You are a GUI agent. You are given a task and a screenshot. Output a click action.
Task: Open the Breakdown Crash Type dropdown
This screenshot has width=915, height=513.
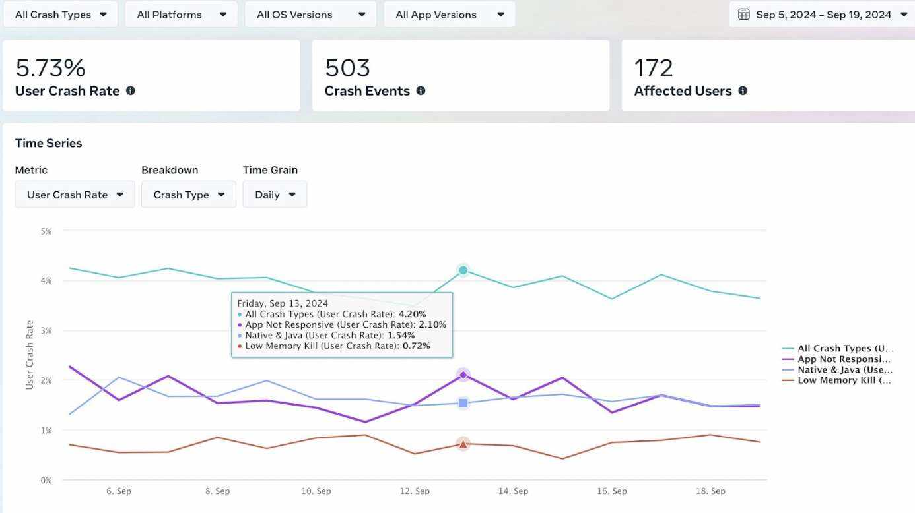[x=189, y=195]
